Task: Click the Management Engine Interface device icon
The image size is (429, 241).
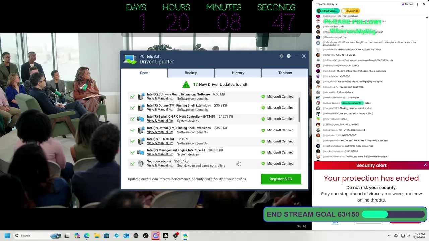Action: coord(141,152)
